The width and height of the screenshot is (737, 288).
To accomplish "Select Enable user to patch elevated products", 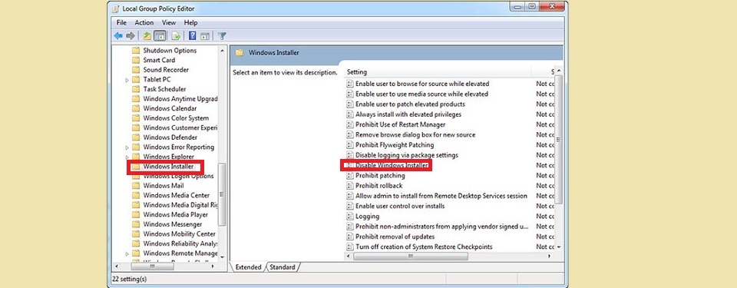I will [x=410, y=104].
